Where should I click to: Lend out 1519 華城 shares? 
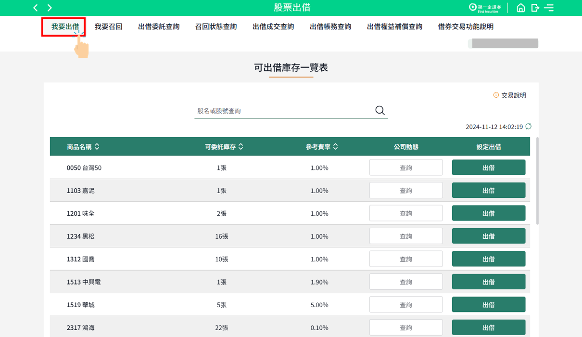[488, 305]
